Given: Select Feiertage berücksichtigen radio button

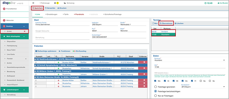Looking at the screenshot, I should pos(156,91).
